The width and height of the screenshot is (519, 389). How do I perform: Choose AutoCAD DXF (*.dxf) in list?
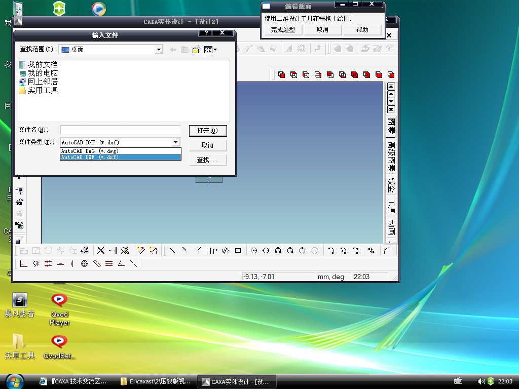pos(121,157)
